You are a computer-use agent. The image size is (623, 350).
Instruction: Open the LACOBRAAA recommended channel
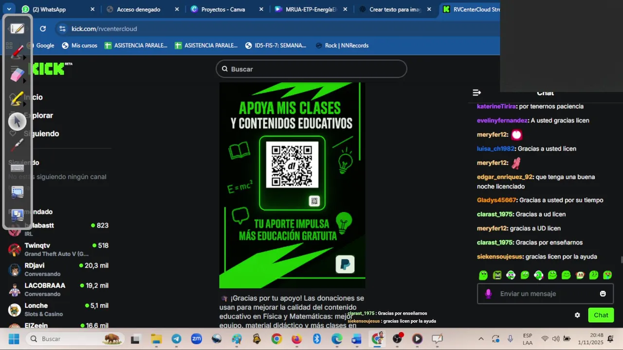coord(58,289)
